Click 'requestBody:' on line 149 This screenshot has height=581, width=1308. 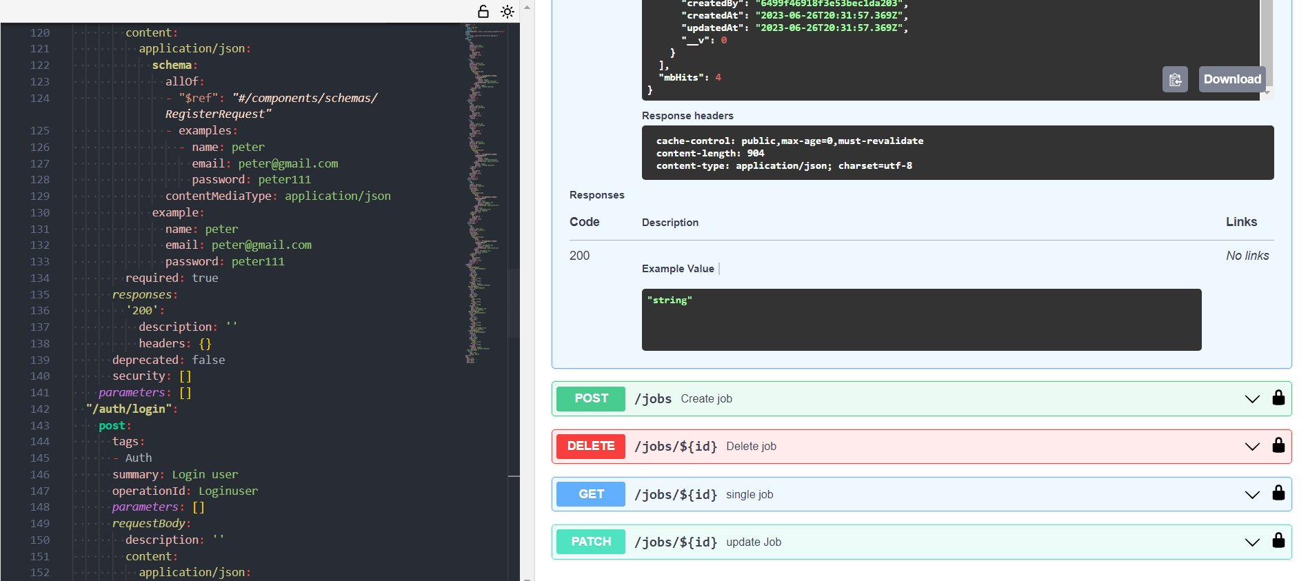point(152,523)
